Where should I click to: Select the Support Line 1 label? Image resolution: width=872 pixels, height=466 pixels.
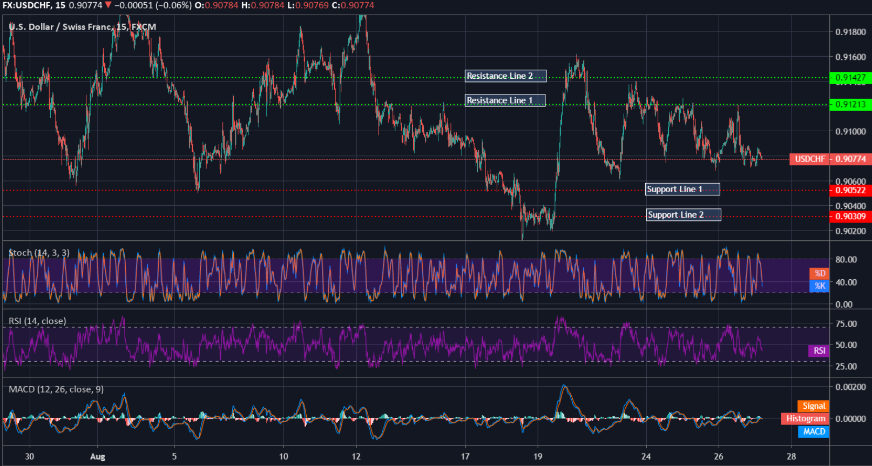coord(683,189)
